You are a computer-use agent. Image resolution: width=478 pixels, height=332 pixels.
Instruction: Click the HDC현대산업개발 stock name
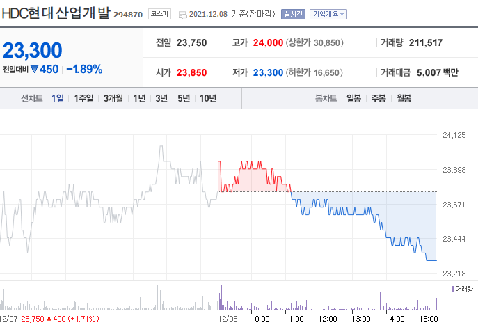click(56, 13)
